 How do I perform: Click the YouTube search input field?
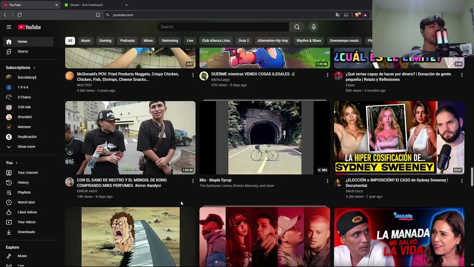pos(223,27)
